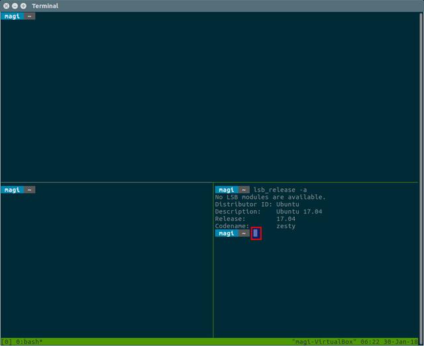Click the 'Codename: zesty' line
Image resolution: width=424 pixels, height=346 pixels.
tap(255, 226)
